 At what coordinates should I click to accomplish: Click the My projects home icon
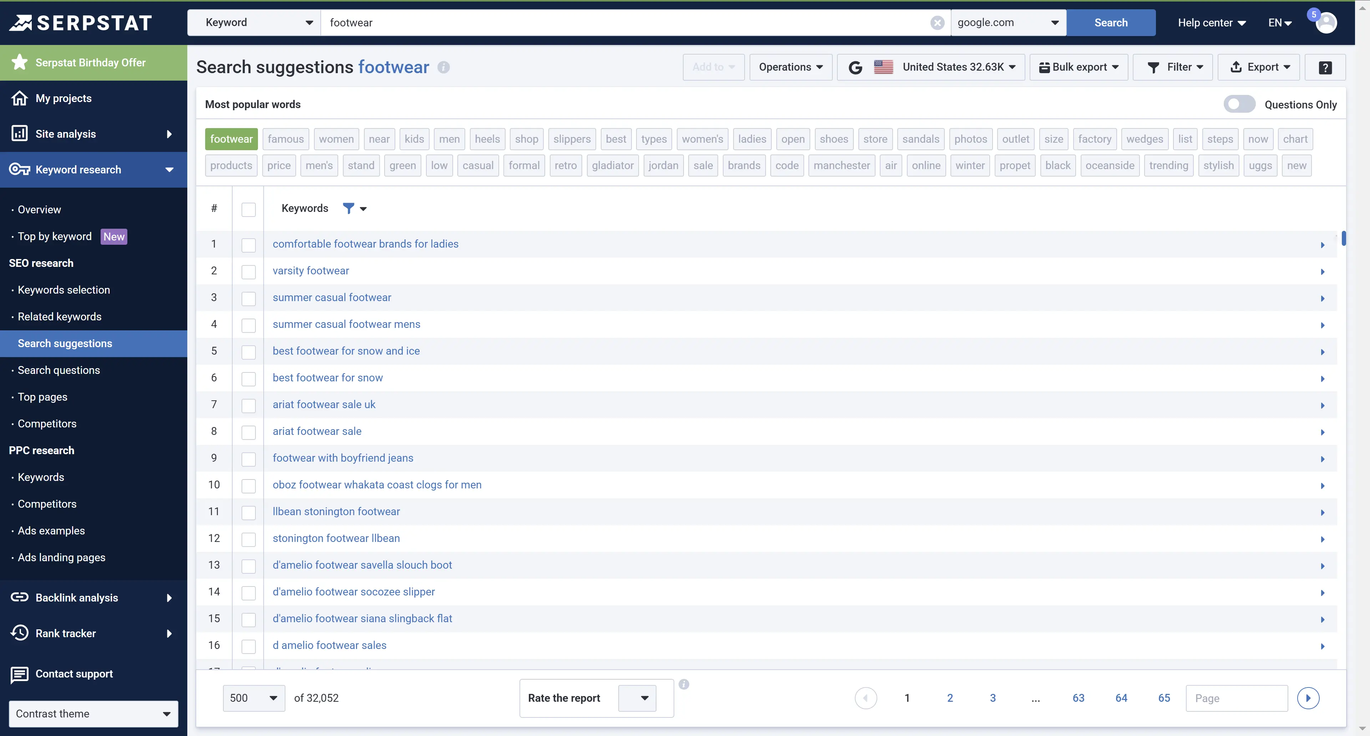point(20,98)
